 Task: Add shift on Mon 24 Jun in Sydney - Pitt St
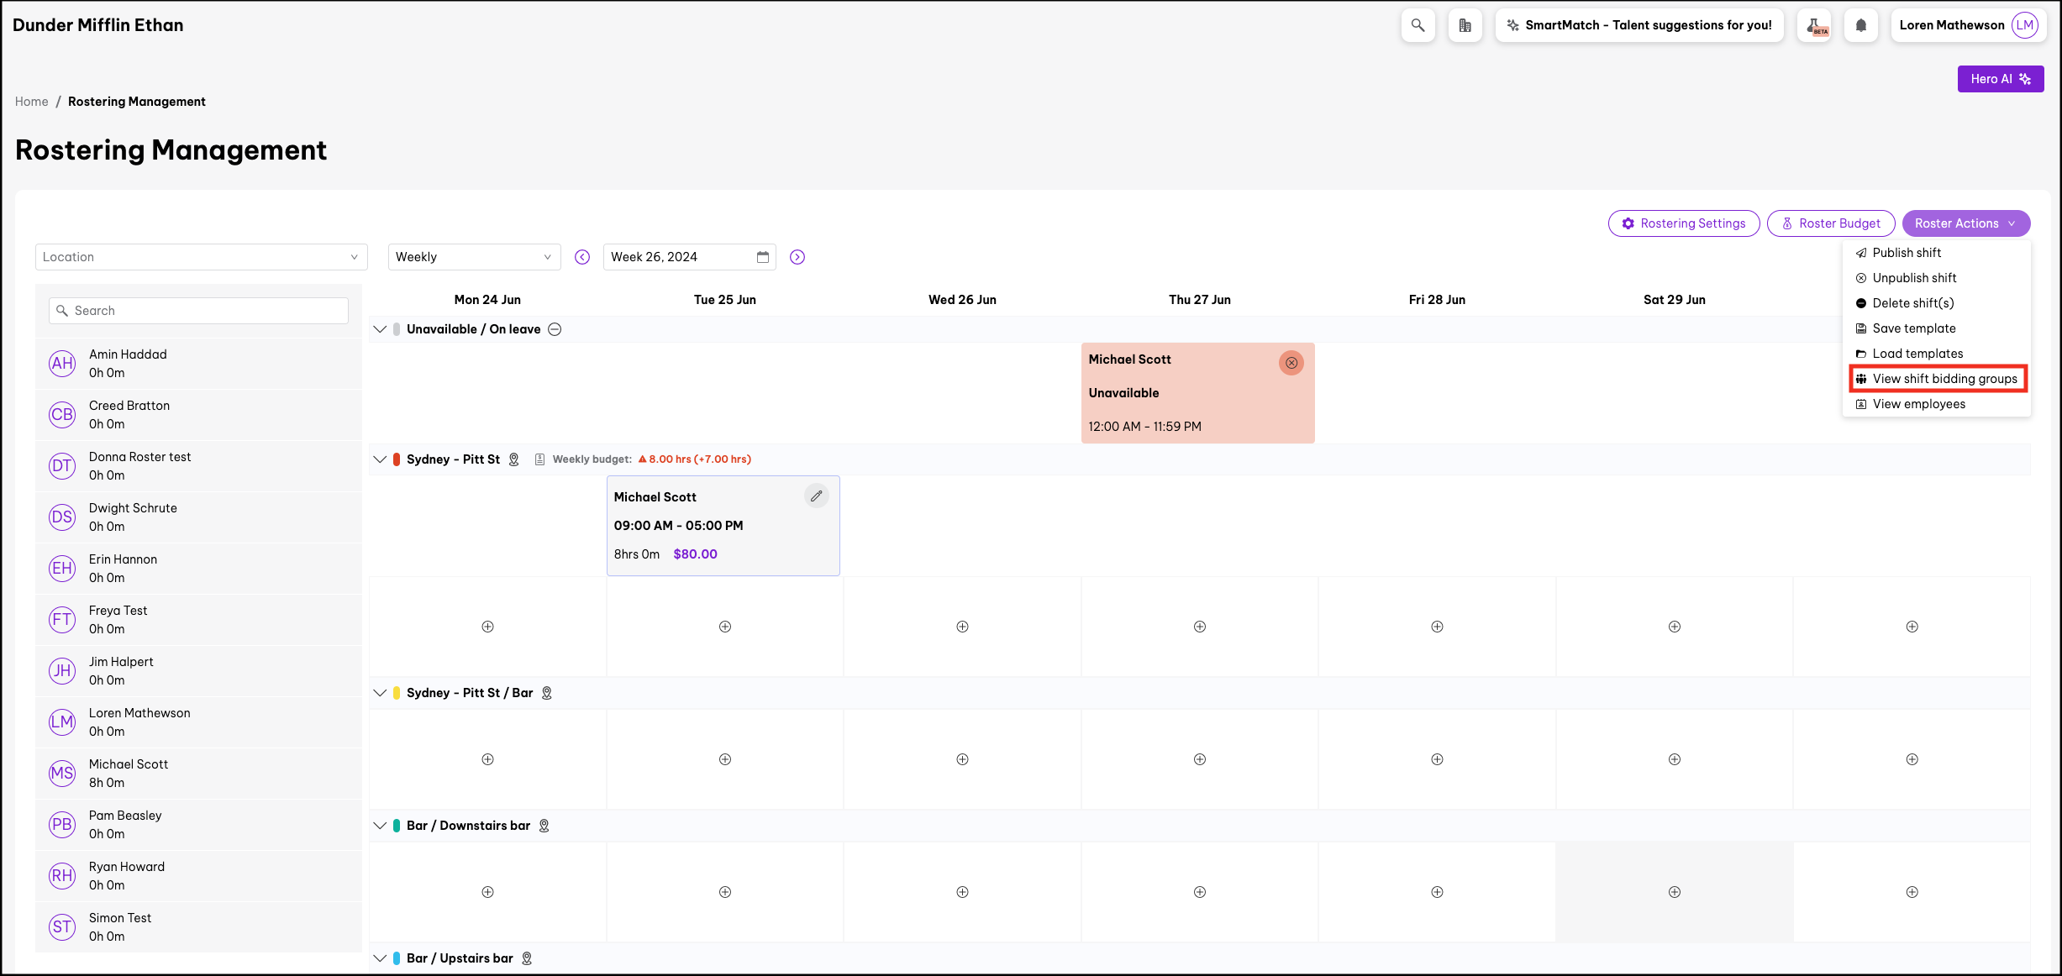point(487,627)
